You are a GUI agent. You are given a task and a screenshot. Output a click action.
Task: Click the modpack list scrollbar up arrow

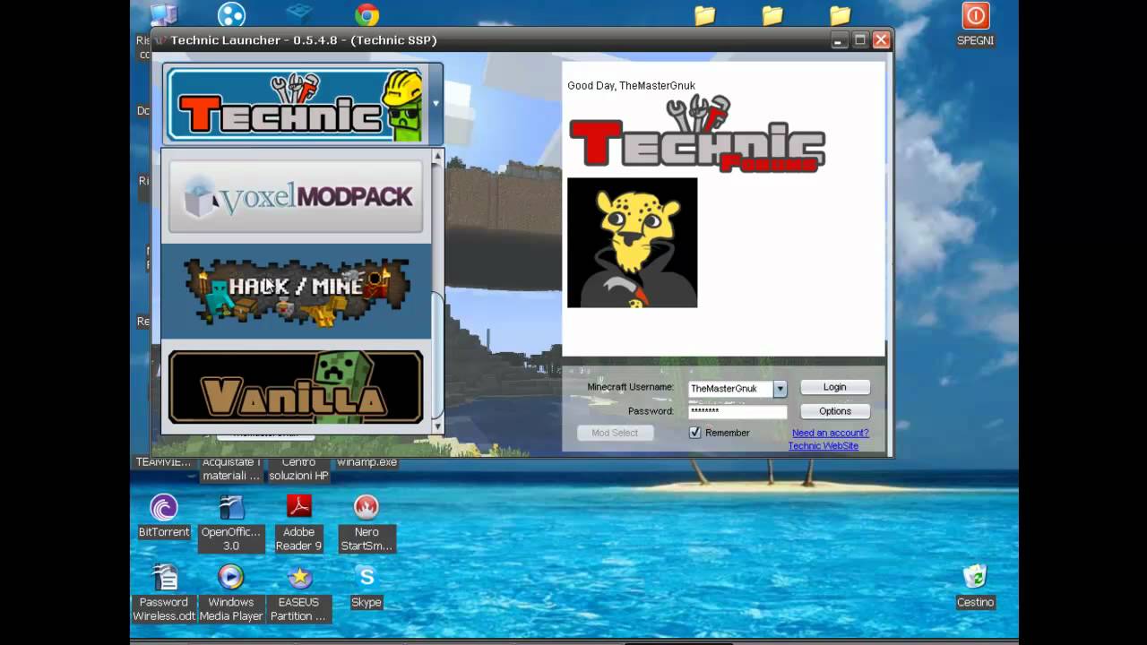coord(438,156)
